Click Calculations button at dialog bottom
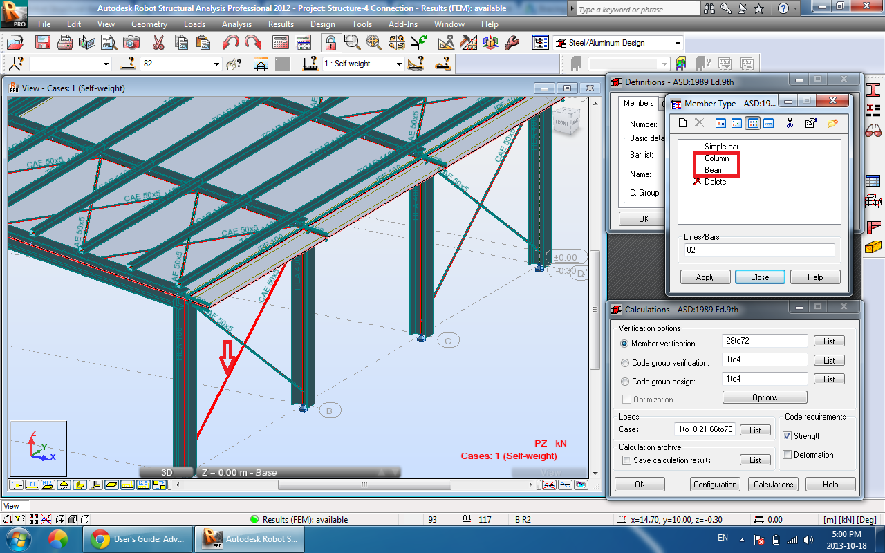This screenshot has width=885, height=553. [x=773, y=485]
